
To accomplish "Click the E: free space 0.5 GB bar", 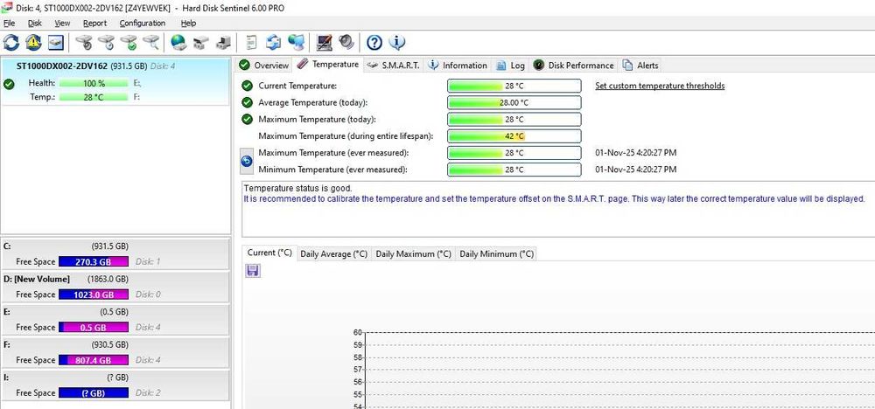I will [x=94, y=327].
